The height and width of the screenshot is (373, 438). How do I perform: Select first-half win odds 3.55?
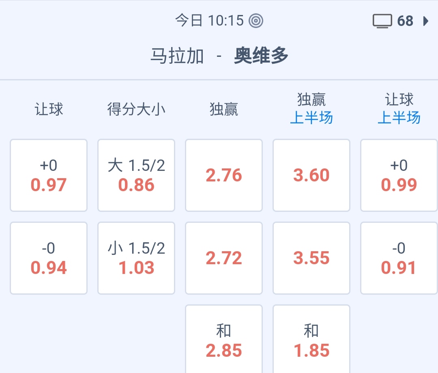click(311, 258)
